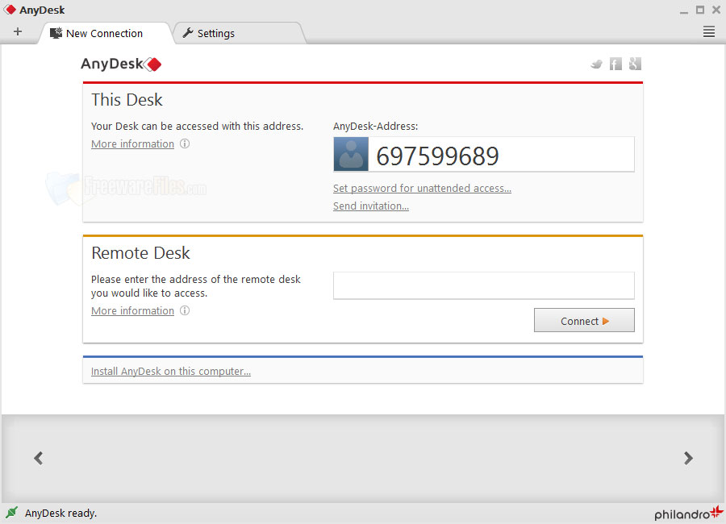This screenshot has height=524, width=726.
Task: Open Set password for unattended access
Action: (422, 188)
